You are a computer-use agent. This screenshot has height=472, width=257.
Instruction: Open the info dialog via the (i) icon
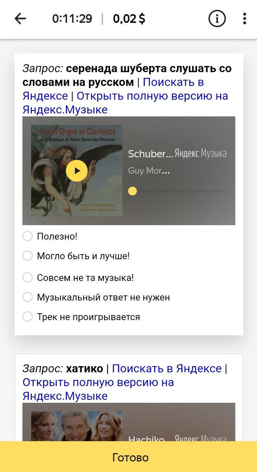[217, 18]
